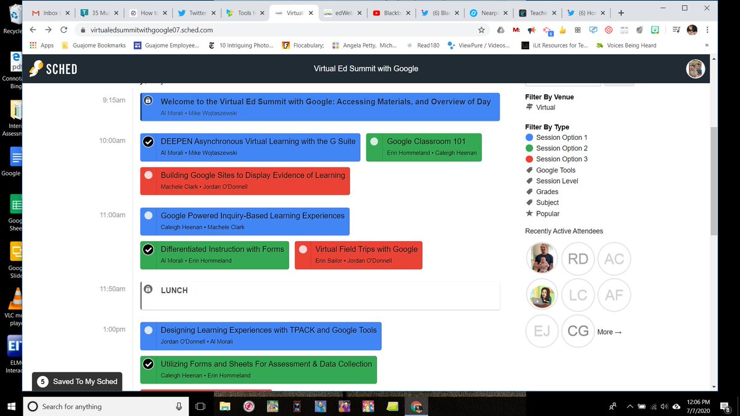Viewport: 740px width, 416px height.
Task: Add Virtual Field Trips with Google session
Action: [x=303, y=250]
